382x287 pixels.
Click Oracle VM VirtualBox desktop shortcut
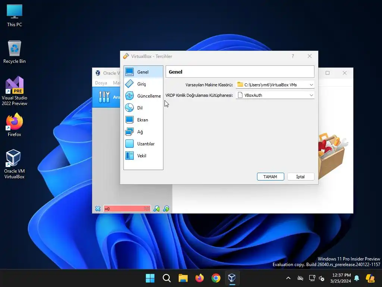click(15, 164)
